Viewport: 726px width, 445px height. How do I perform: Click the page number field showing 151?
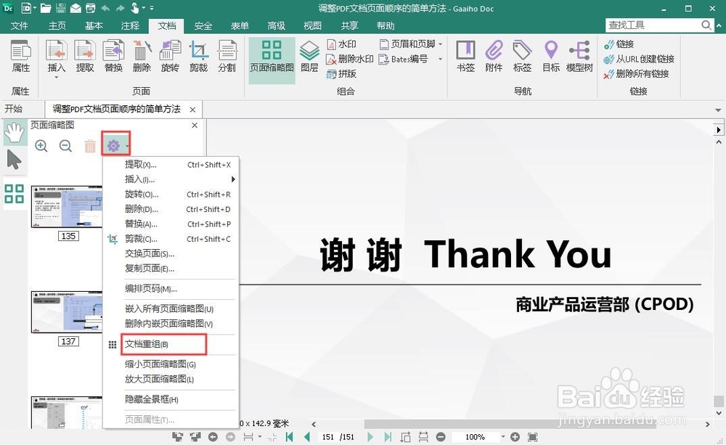[328, 437]
